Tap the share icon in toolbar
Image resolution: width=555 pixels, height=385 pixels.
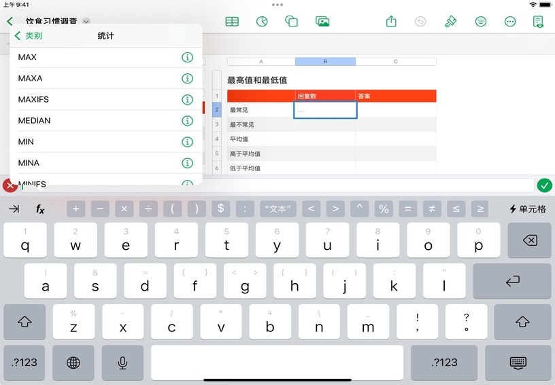391,22
